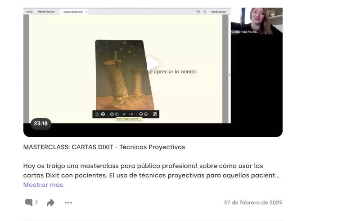342x221 pixels.
Task: Click the zoom out minus icon
Action: (141, 114)
